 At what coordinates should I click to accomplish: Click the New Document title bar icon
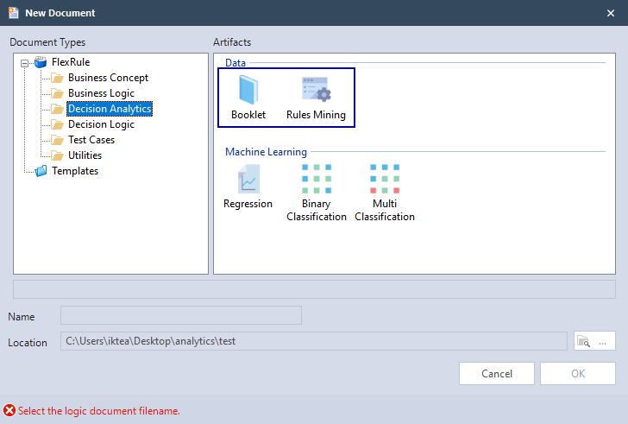14,13
